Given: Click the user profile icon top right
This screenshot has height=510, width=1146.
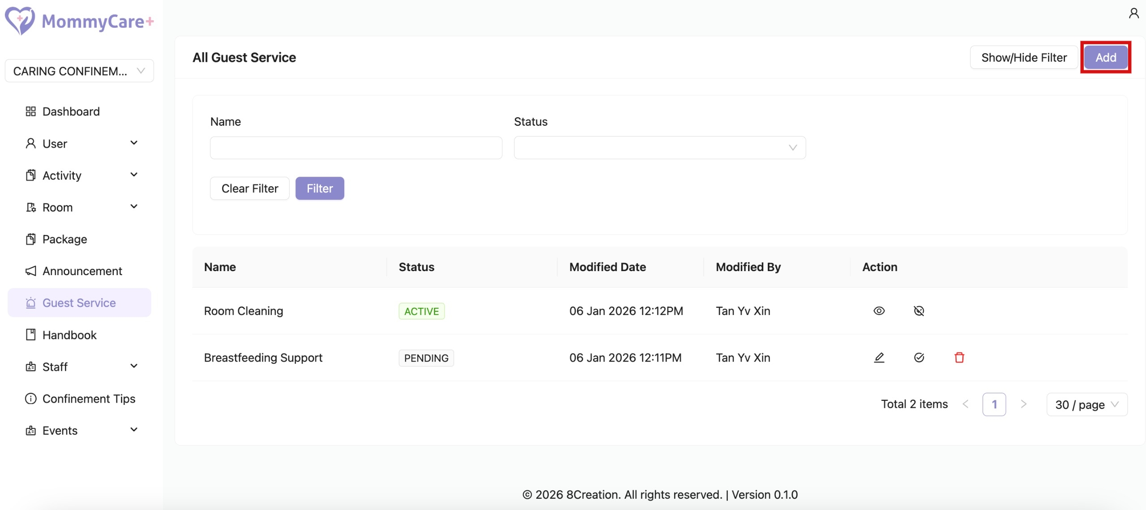Looking at the screenshot, I should (1133, 13).
